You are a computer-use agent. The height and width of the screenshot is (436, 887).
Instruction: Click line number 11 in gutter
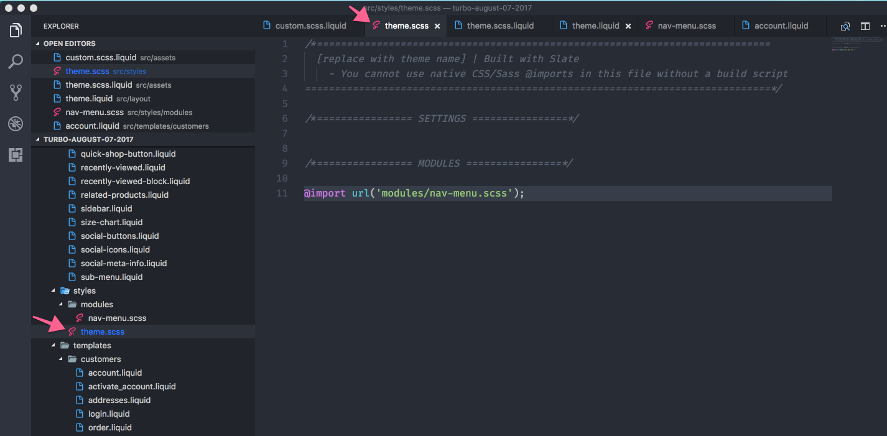point(282,193)
